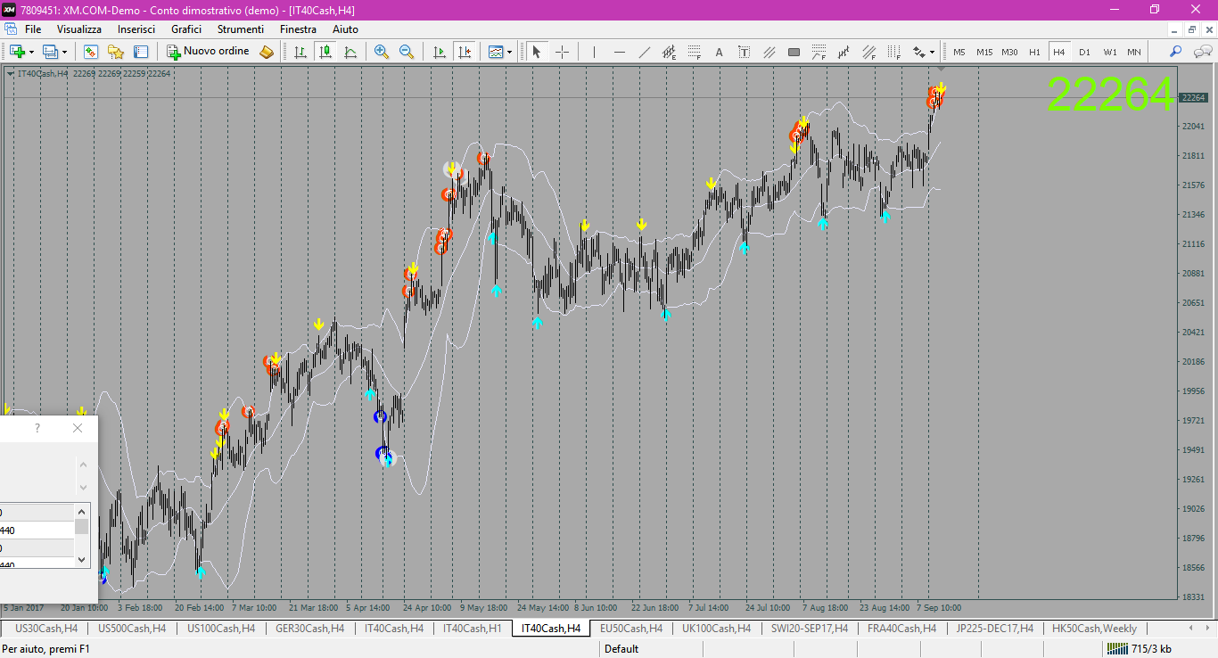This screenshot has width=1218, height=658.
Task: Switch to W1 timeframe
Action: (x=1109, y=52)
